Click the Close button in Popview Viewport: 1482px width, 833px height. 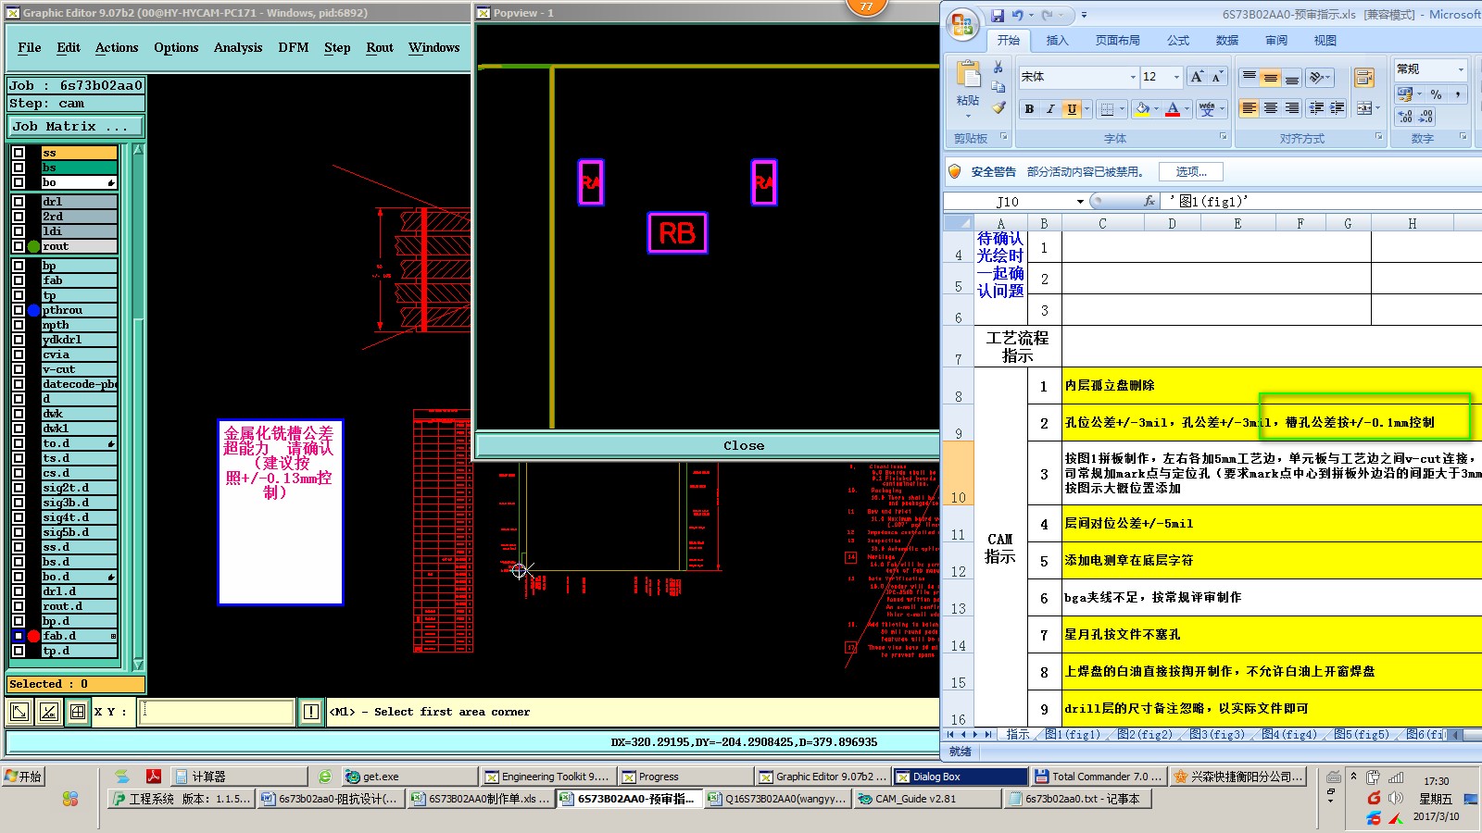pyautogui.click(x=744, y=445)
